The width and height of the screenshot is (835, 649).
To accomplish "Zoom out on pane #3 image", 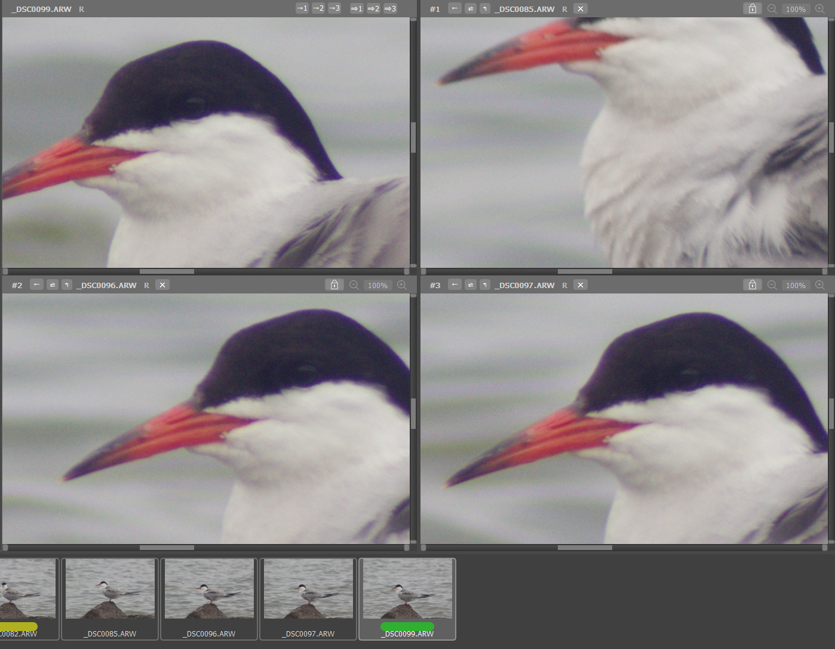I will coord(772,285).
